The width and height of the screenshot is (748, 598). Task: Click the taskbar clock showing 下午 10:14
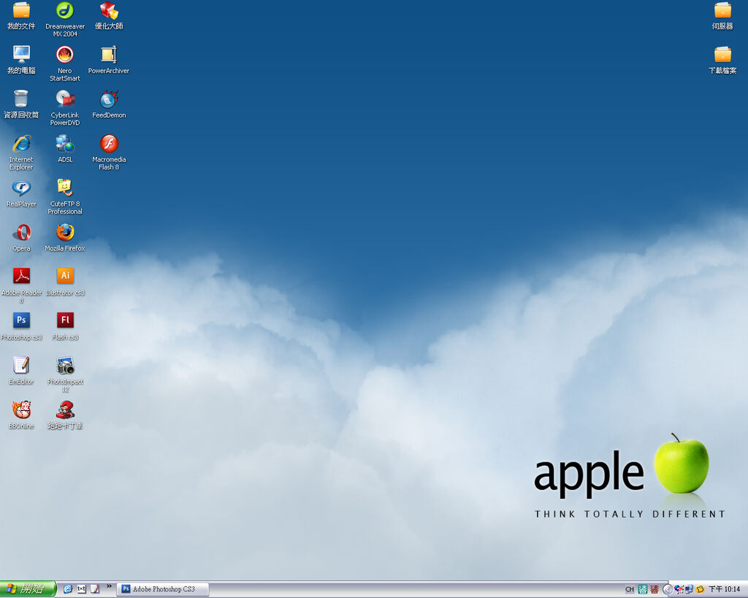724,590
